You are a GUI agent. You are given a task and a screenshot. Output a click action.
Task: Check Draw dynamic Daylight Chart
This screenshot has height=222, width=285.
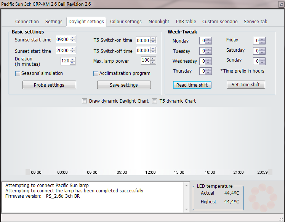[x=85, y=101]
